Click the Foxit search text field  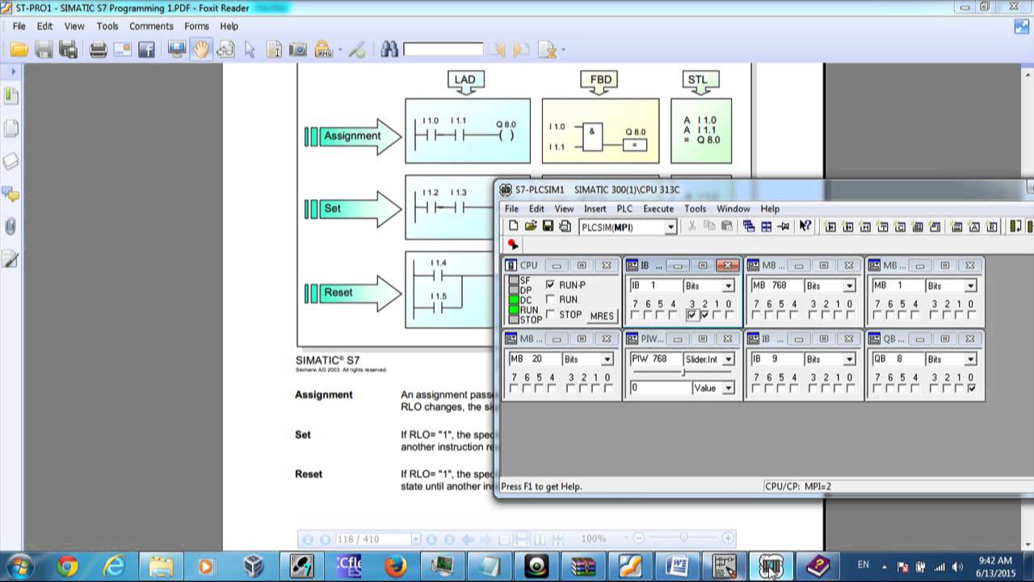pos(443,50)
